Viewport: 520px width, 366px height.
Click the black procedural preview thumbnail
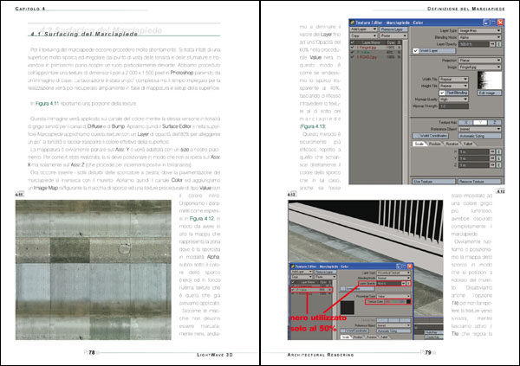[348, 308]
